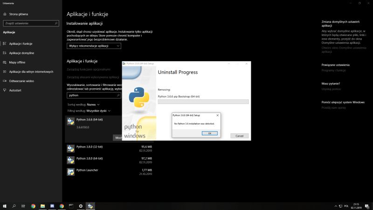The height and width of the screenshot is (210, 373).
Task: Click the Prześlij nam opinię link
Action: [x=333, y=108]
